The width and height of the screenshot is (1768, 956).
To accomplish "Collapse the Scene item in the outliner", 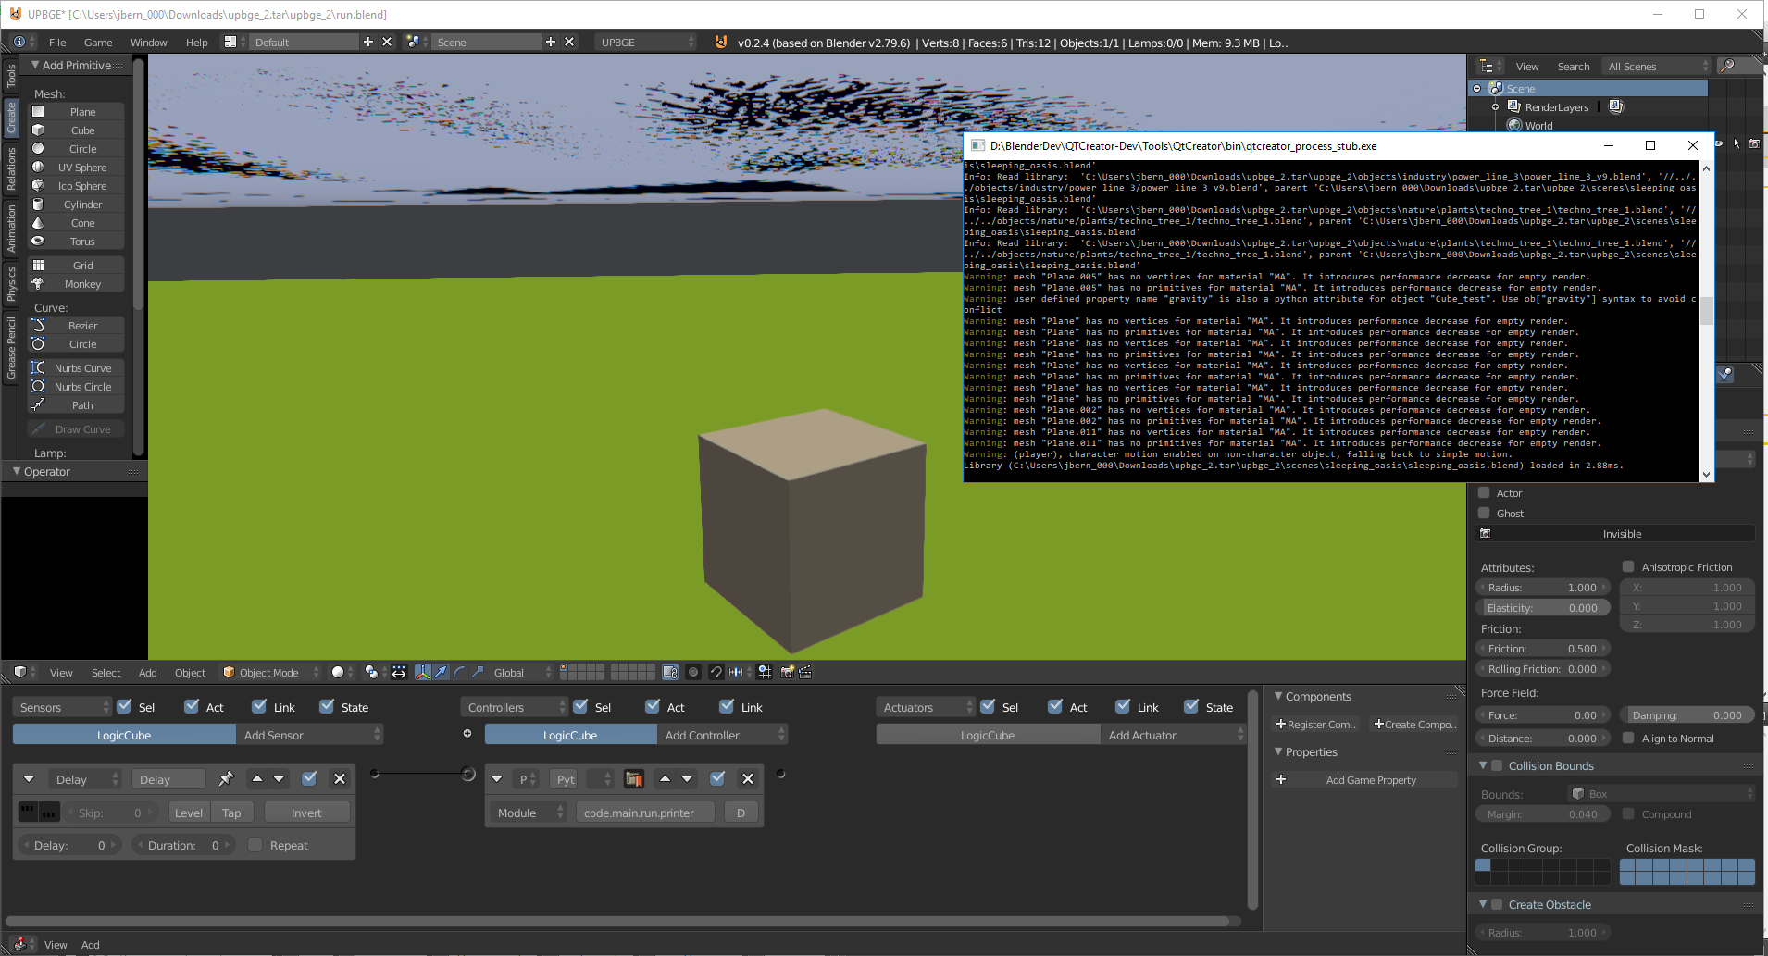I will pyautogui.click(x=1475, y=88).
